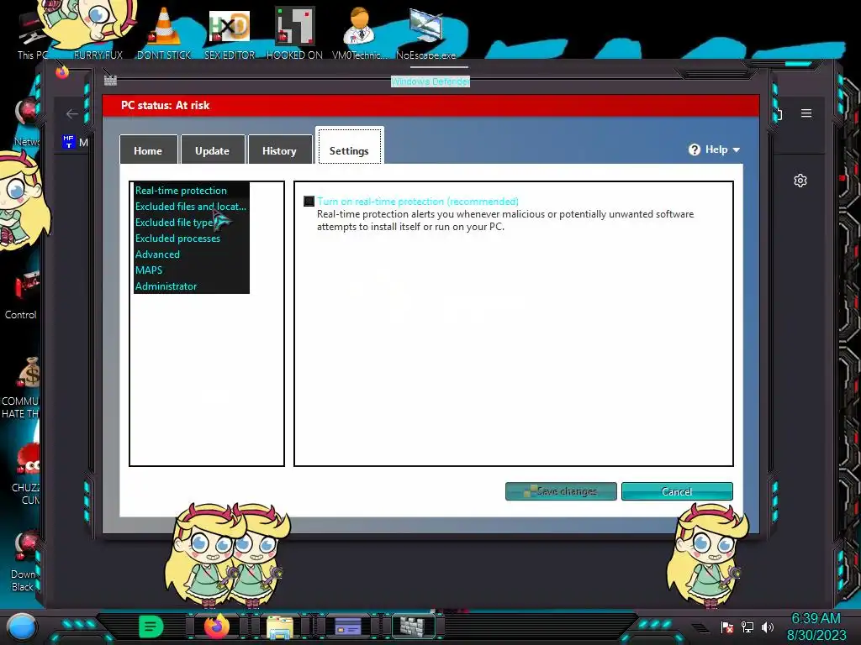
Task: Open the DONT STICK VLC cone desktop icon
Action: tap(164, 33)
